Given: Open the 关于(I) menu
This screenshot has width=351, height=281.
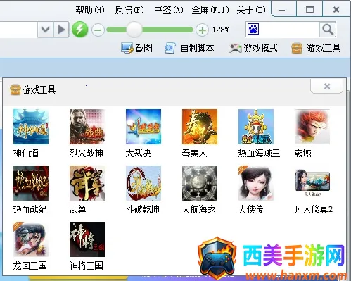Looking at the screenshot, I should pyautogui.click(x=251, y=10).
